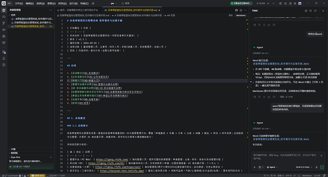This screenshot has height=177, width=328.
Task: Open lgbxg.rfyfb.com/bigscreen/ link on line 39
Action: (x=118, y=167)
